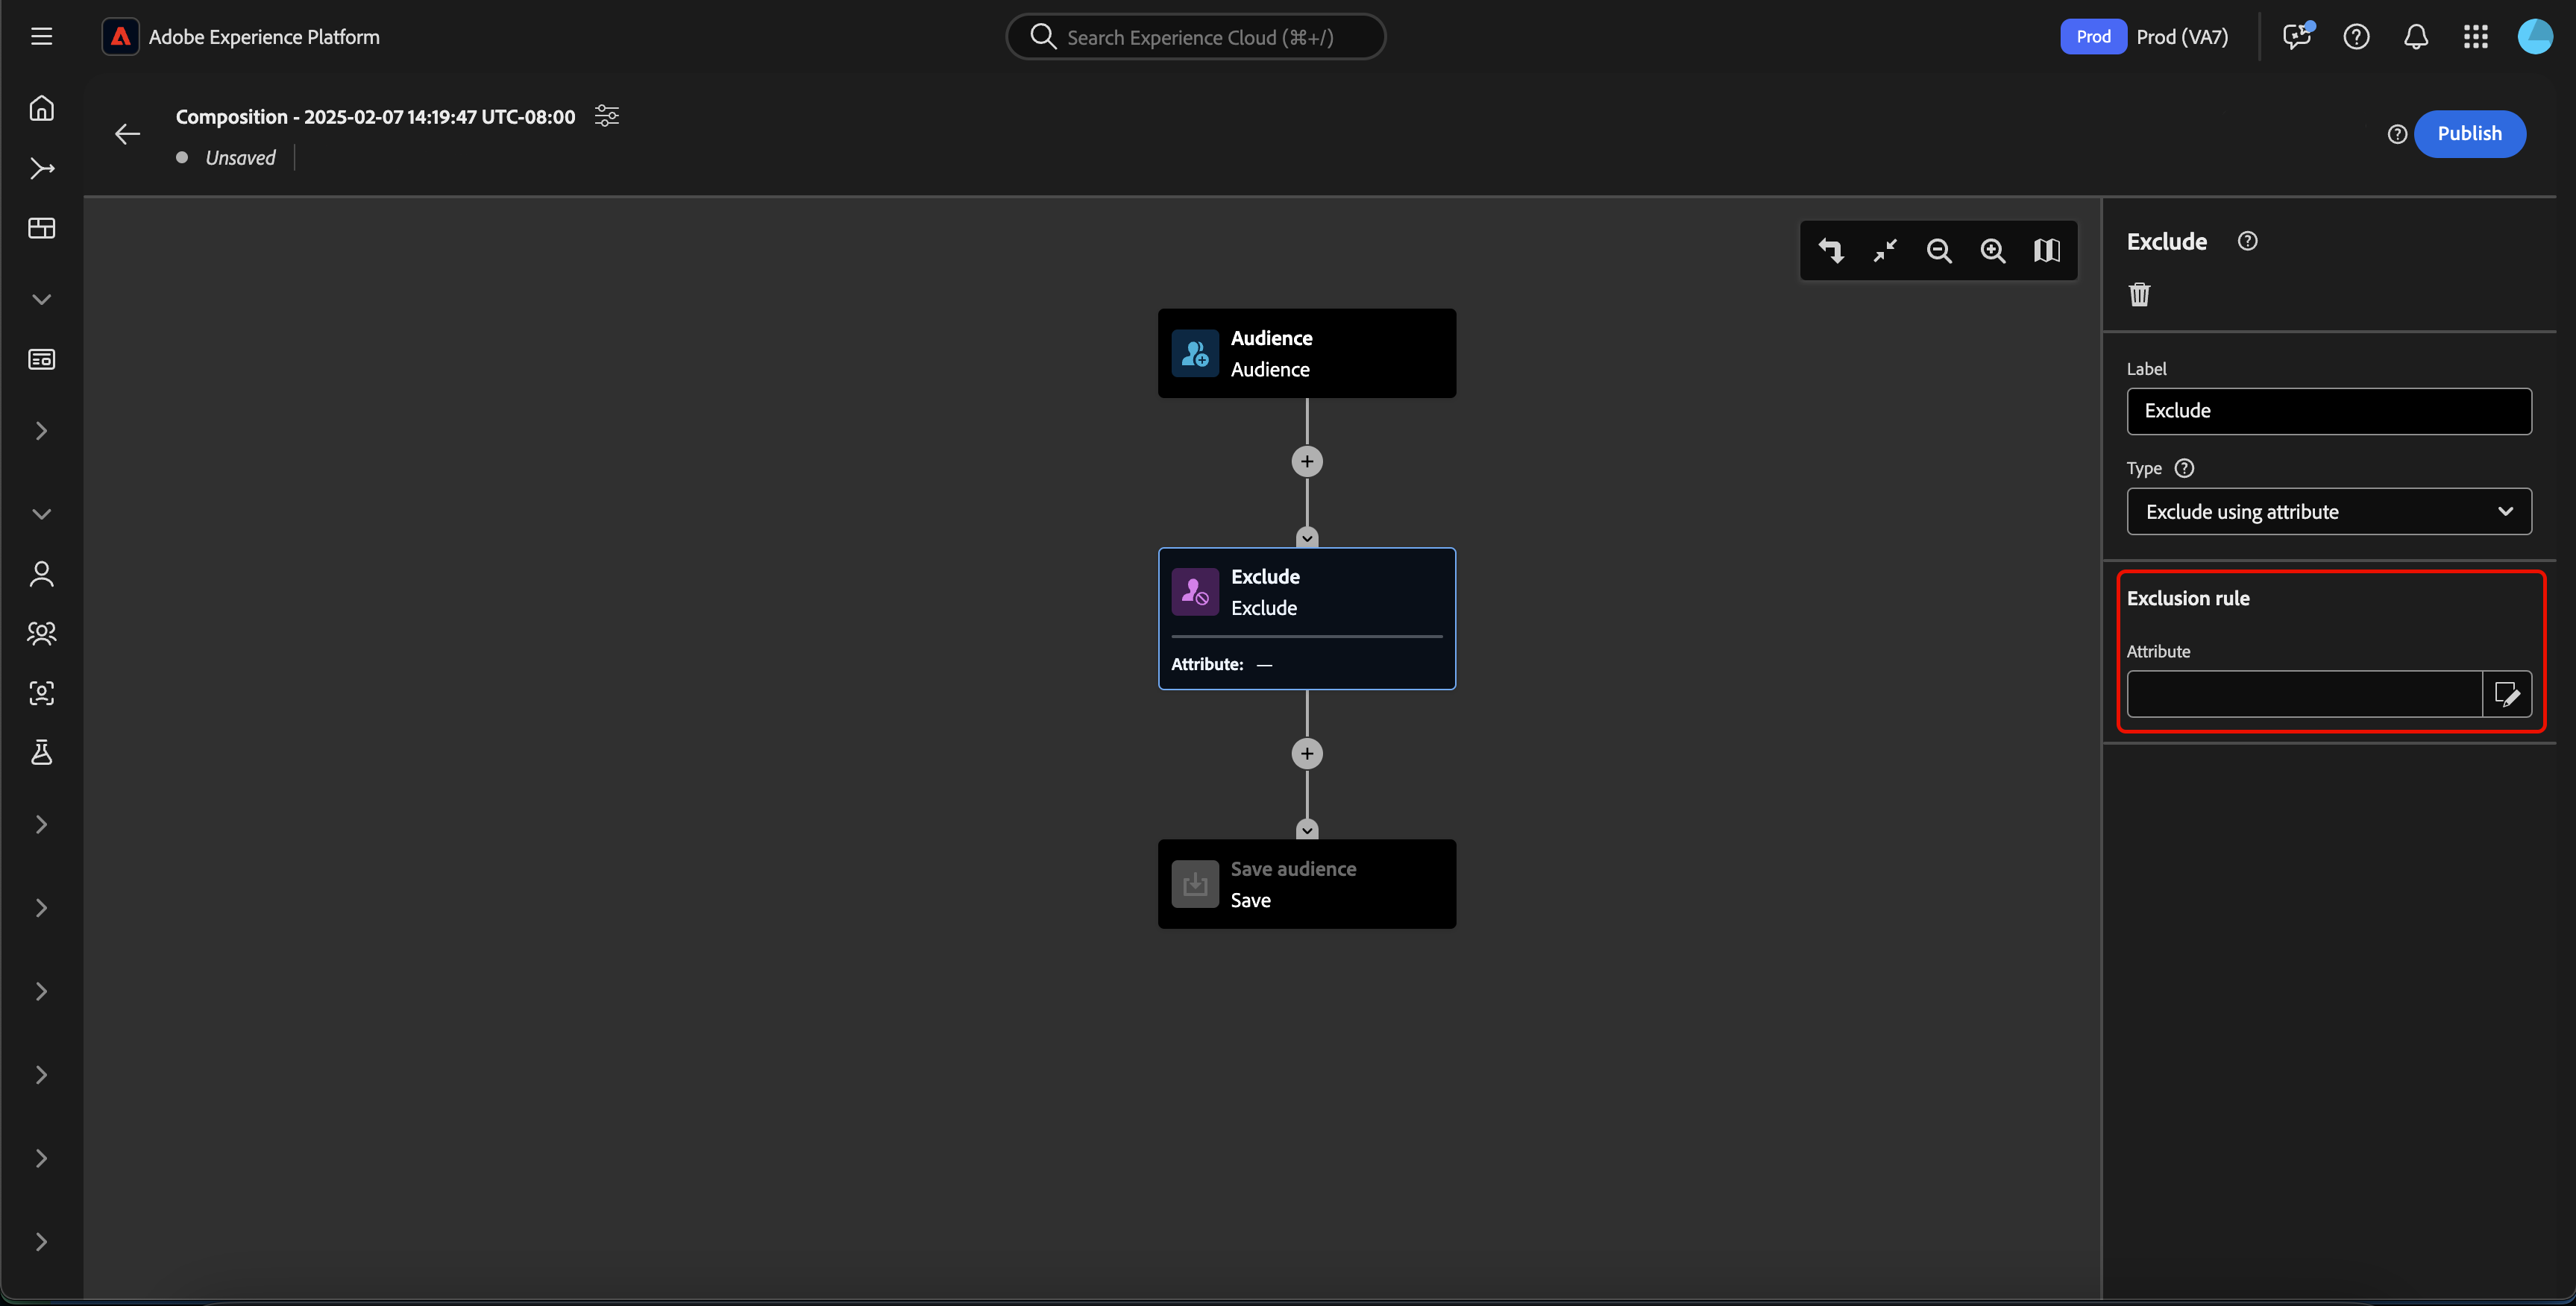This screenshot has width=2576, height=1306.
Task: Click the trash delete icon for Exclude
Action: (x=2139, y=294)
